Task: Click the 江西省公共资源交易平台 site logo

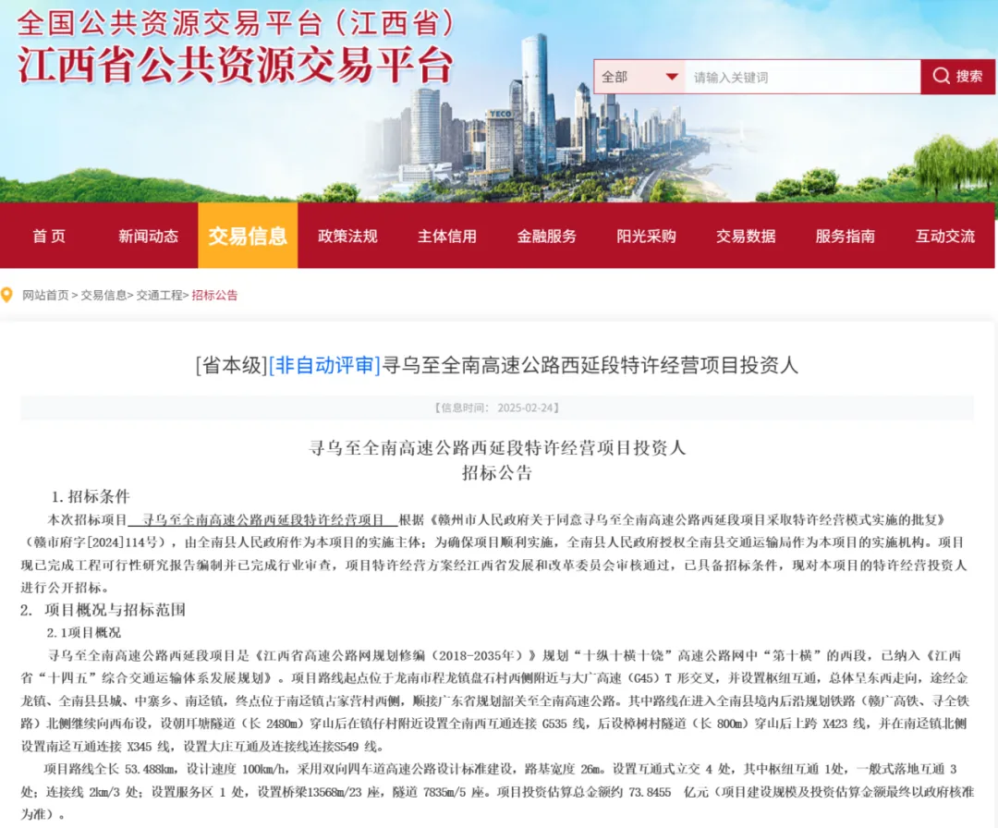Action: [x=236, y=65]
